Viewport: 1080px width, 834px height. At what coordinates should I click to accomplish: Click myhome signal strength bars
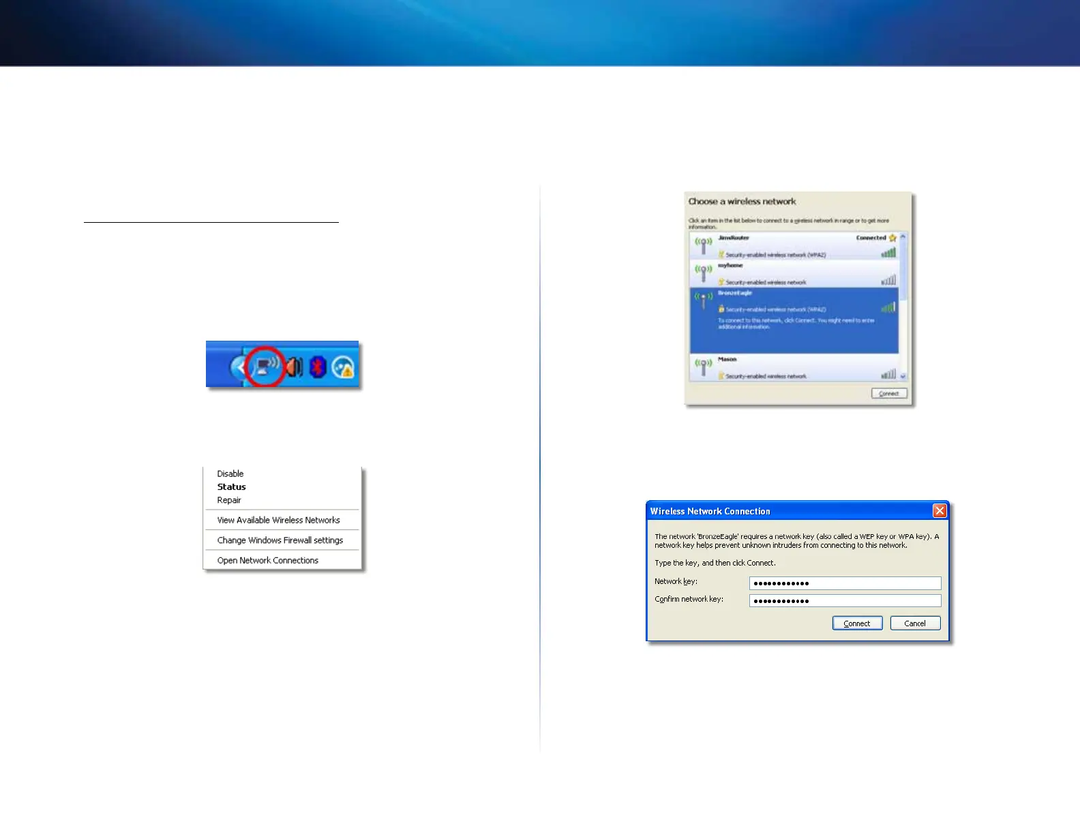(888, 280)
